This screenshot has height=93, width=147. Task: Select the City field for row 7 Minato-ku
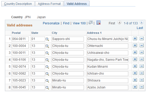pyautogui.click(x=68, y=80)
